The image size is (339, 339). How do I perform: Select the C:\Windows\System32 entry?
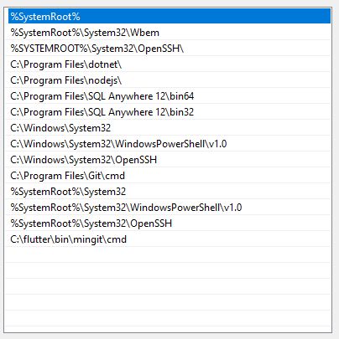tap(168, 128)
